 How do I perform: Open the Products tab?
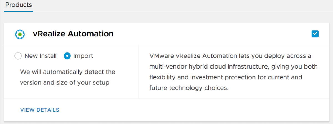click(x=19, y=5)
